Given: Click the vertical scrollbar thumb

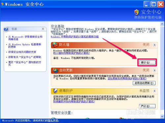Looking at the screenshot, I should pyautogui.click(x=162, y=68).
